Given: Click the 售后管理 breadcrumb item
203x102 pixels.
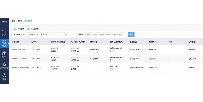Looking at the screenshot, I should click(28, 21).
